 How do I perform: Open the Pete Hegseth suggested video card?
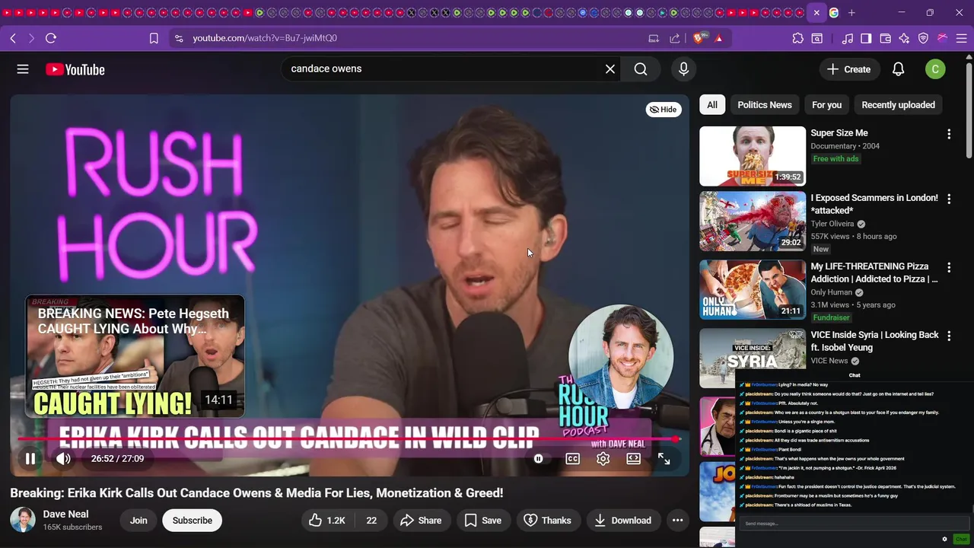[x=135, y=356]
